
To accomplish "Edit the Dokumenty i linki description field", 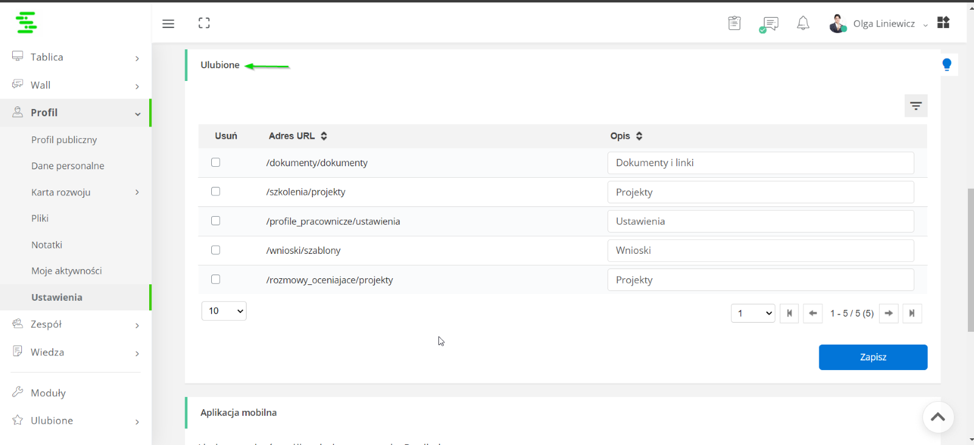I will pos(761,163).
